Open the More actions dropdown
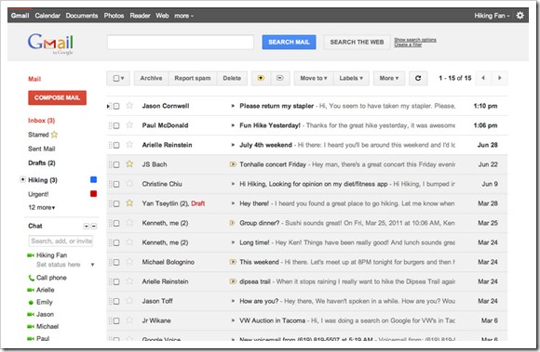540x352 pixels. [389, 78]
